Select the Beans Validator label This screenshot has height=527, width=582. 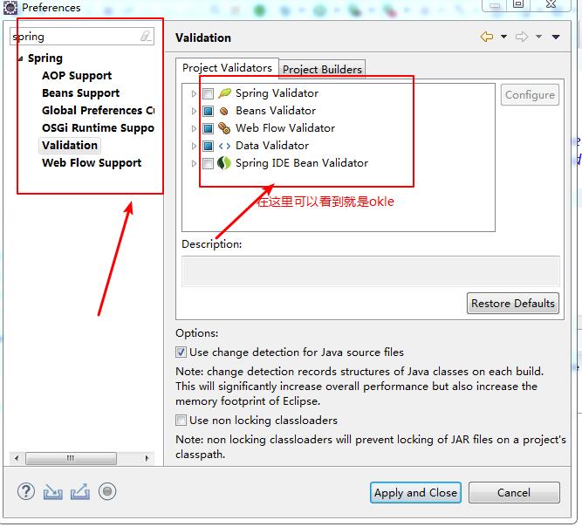(x=276, y=111)
